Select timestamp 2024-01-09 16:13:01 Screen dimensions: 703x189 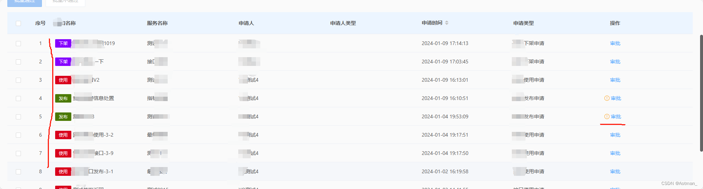coord(445,80)
